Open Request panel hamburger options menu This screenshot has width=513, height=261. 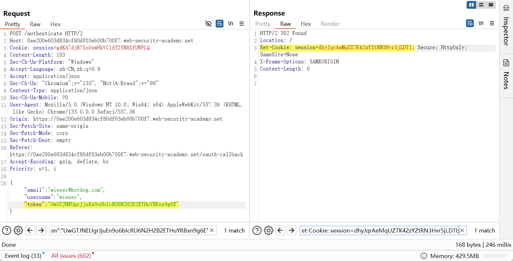coord(242,24)
